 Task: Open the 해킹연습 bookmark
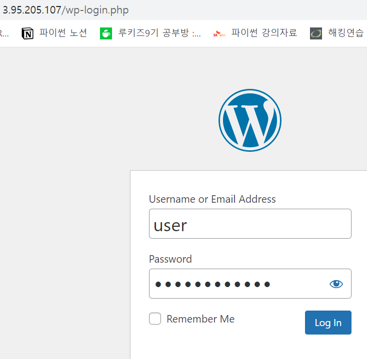tap(337, 33)
